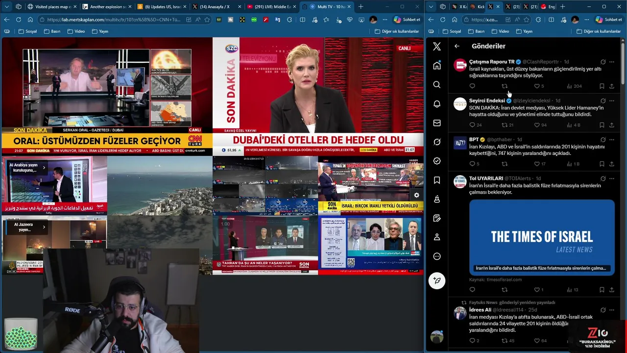
Task: Select the Sözcü TV Dubai oteller stream
Action: pos(318,96)
